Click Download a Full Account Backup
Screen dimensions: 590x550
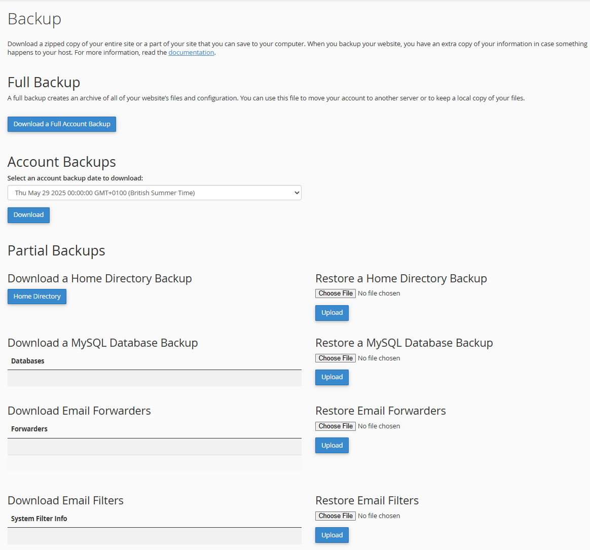62,124
